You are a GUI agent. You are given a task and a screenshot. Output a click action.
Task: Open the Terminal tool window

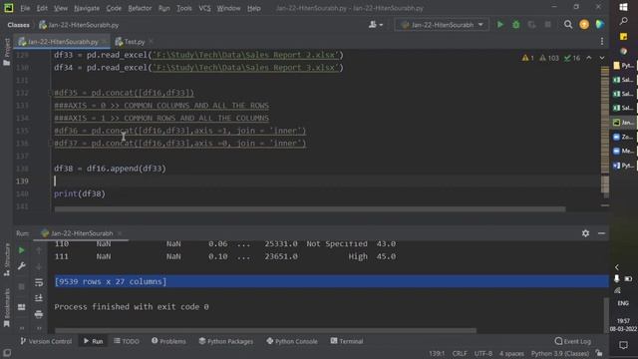347,341
